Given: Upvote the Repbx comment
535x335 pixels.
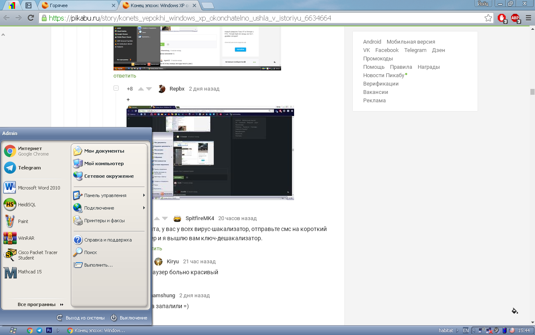Looking at the screenshot, I should tap(141, 89).
